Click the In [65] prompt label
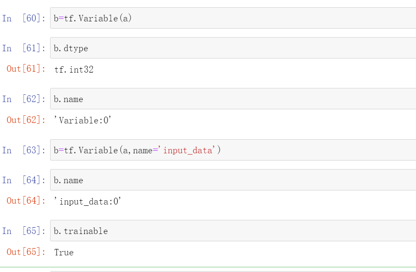The height and width of the screenshot is (272, 416). coord(24,231)
